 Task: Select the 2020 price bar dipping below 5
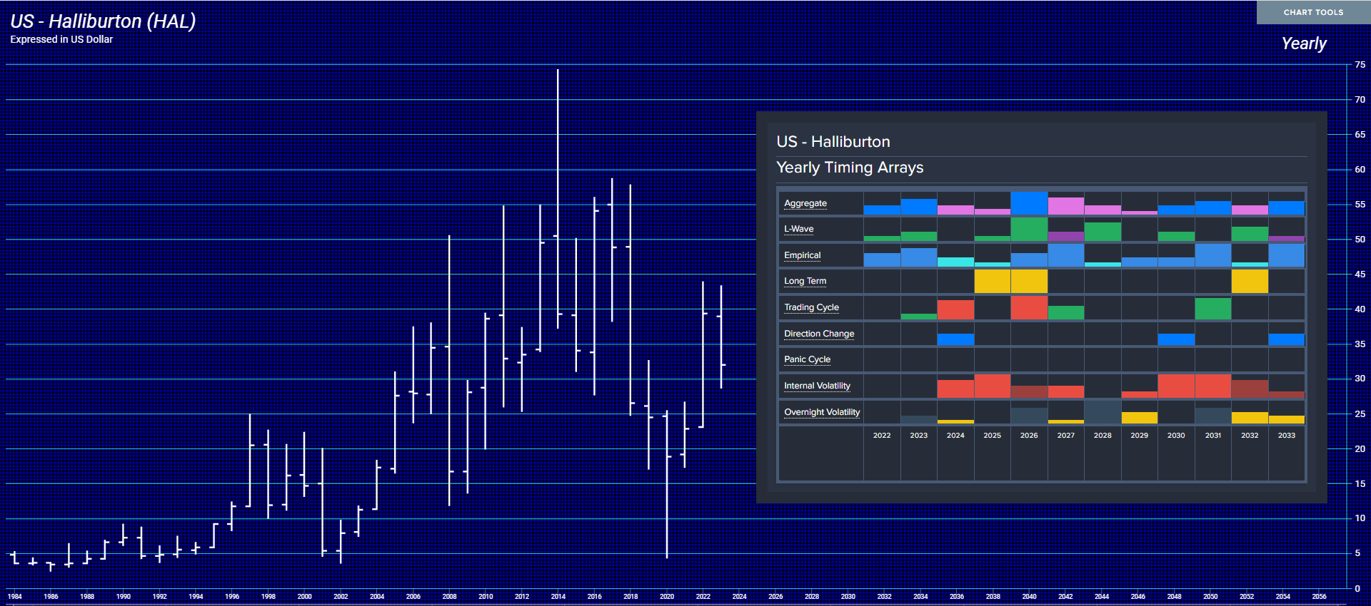[x=667, y=484]
